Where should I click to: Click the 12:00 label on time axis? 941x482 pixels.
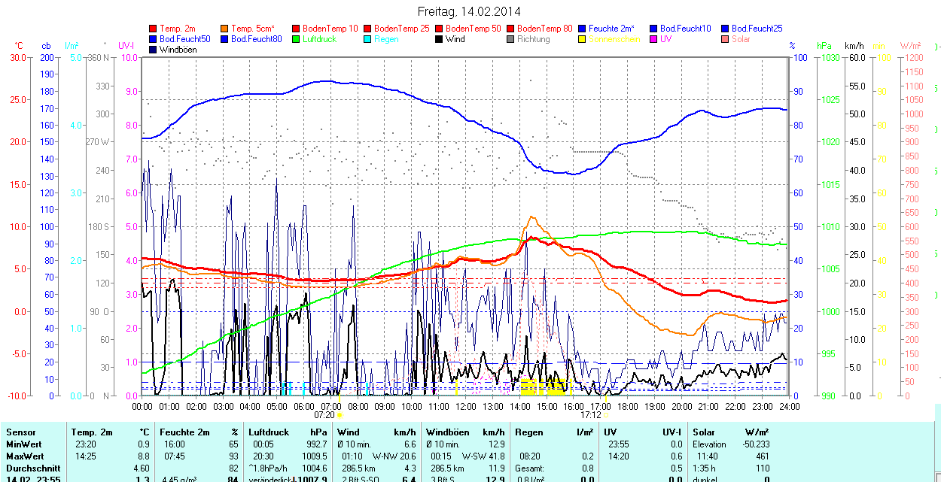[465, 406]
